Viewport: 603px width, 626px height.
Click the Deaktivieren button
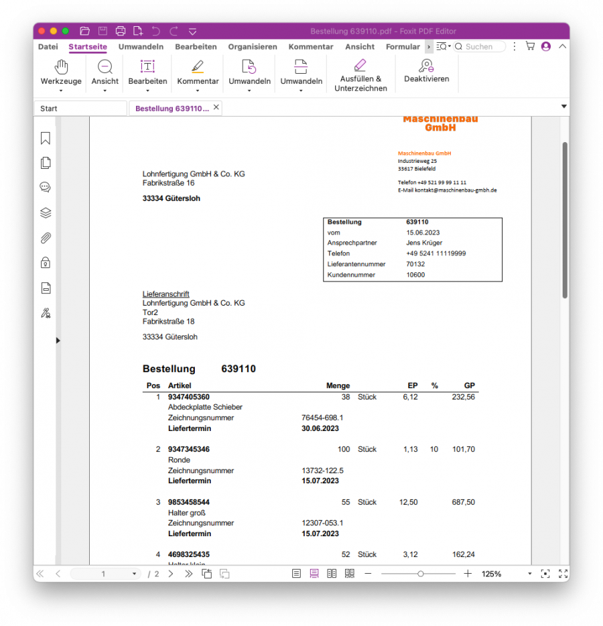[x=426, y=70]
